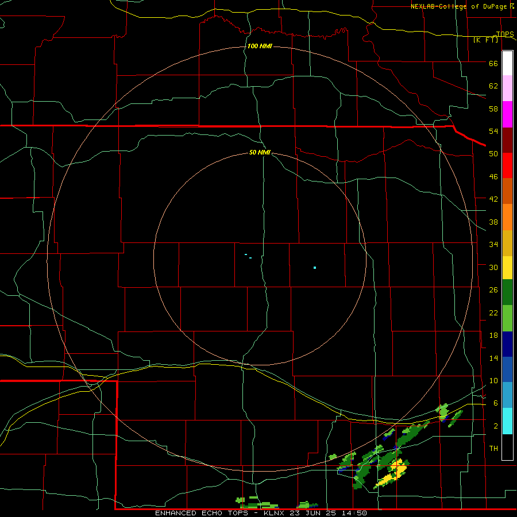Click the medium blue legend swatch
The height and width of the screenshot is (517, 517).
pyautogui.click(x=507, y=369)
